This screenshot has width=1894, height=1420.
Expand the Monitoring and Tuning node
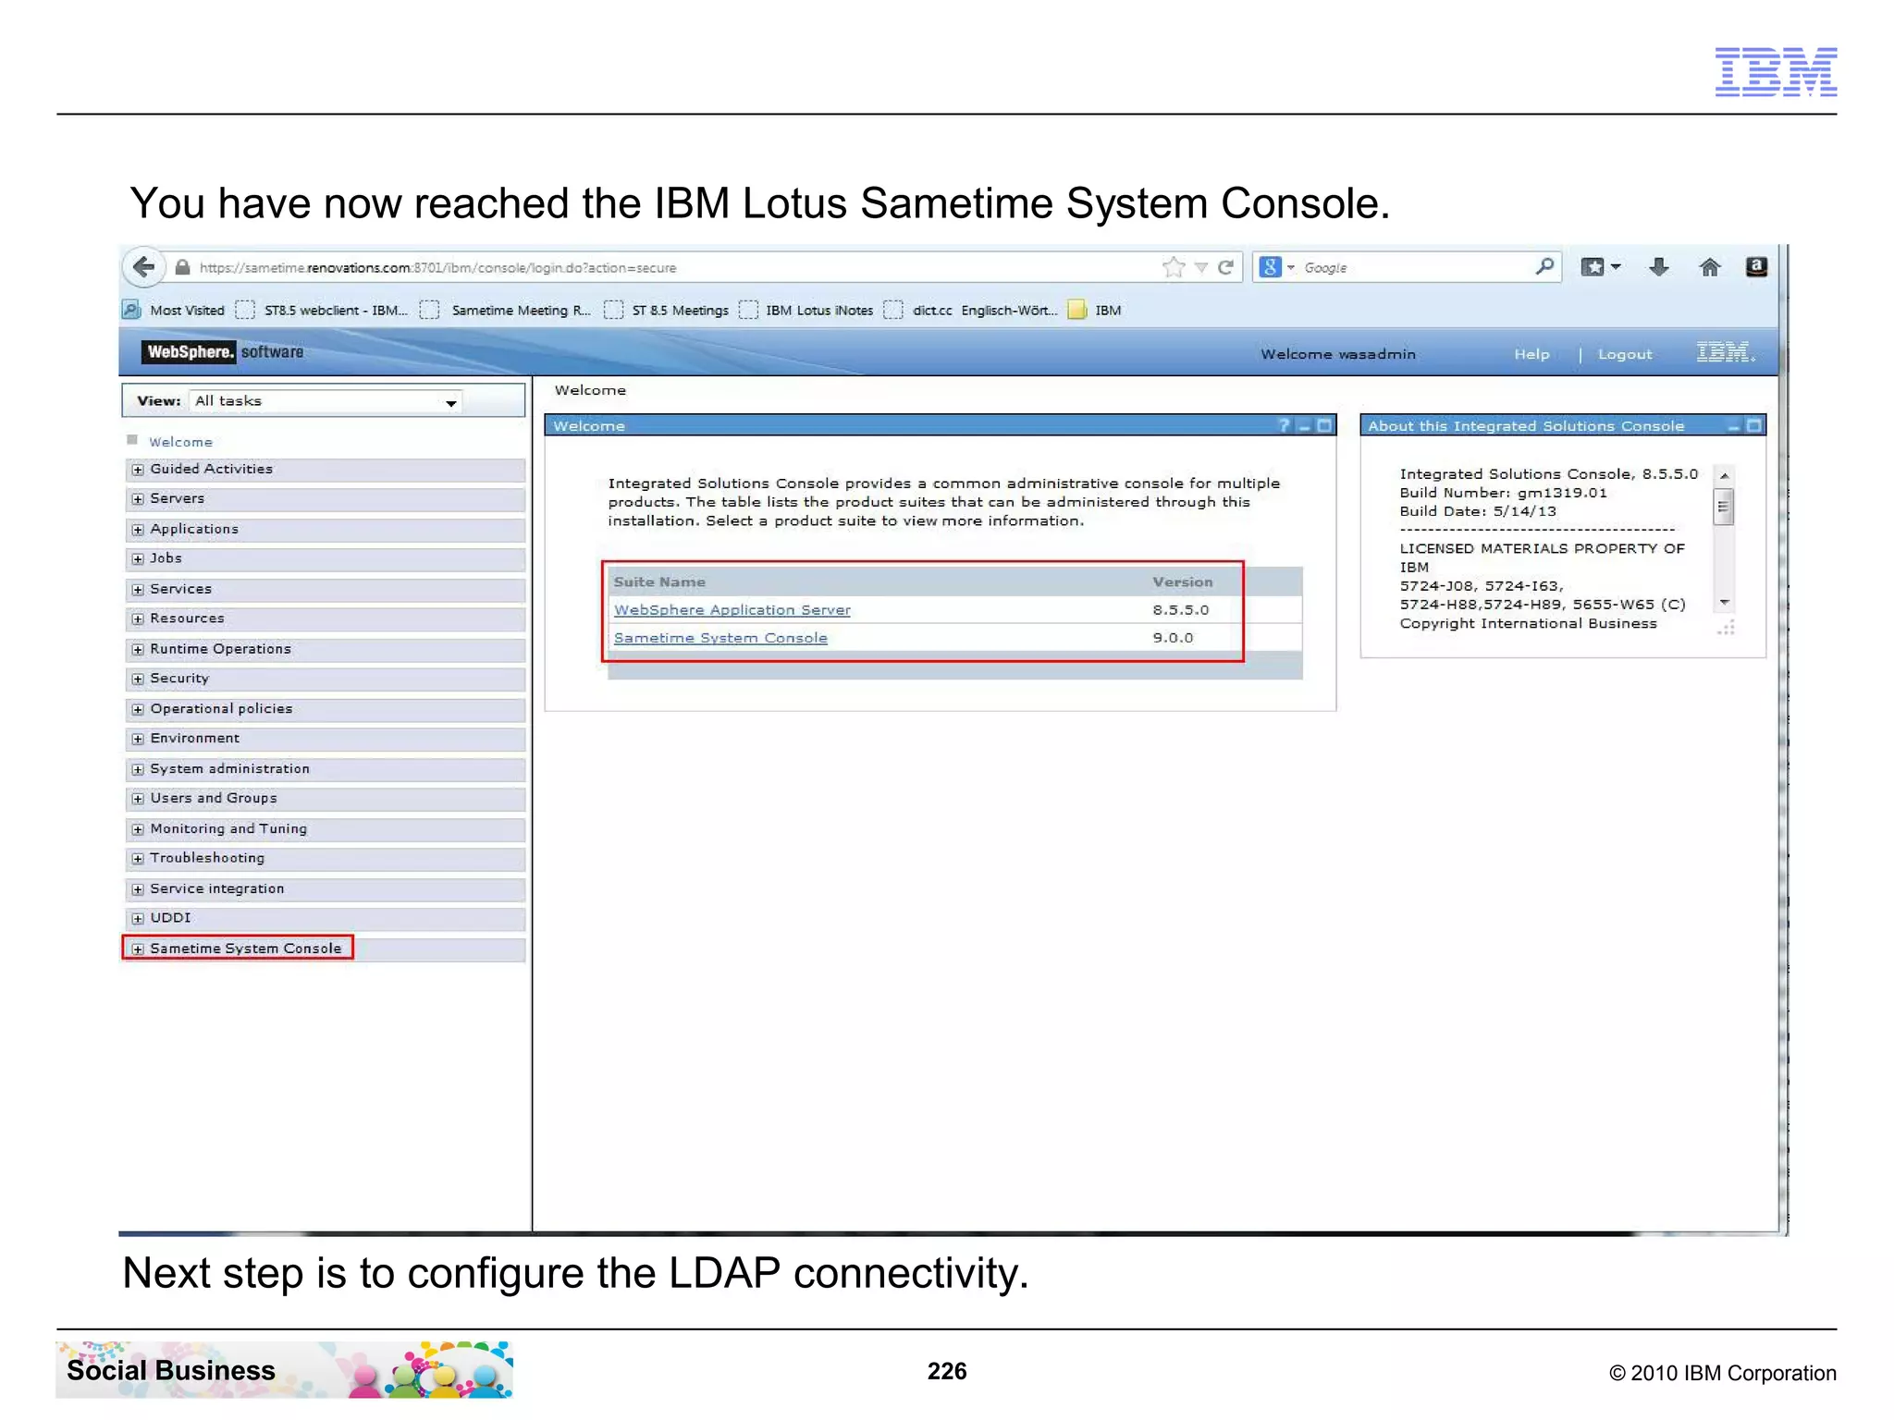click(x=138, y=829)
